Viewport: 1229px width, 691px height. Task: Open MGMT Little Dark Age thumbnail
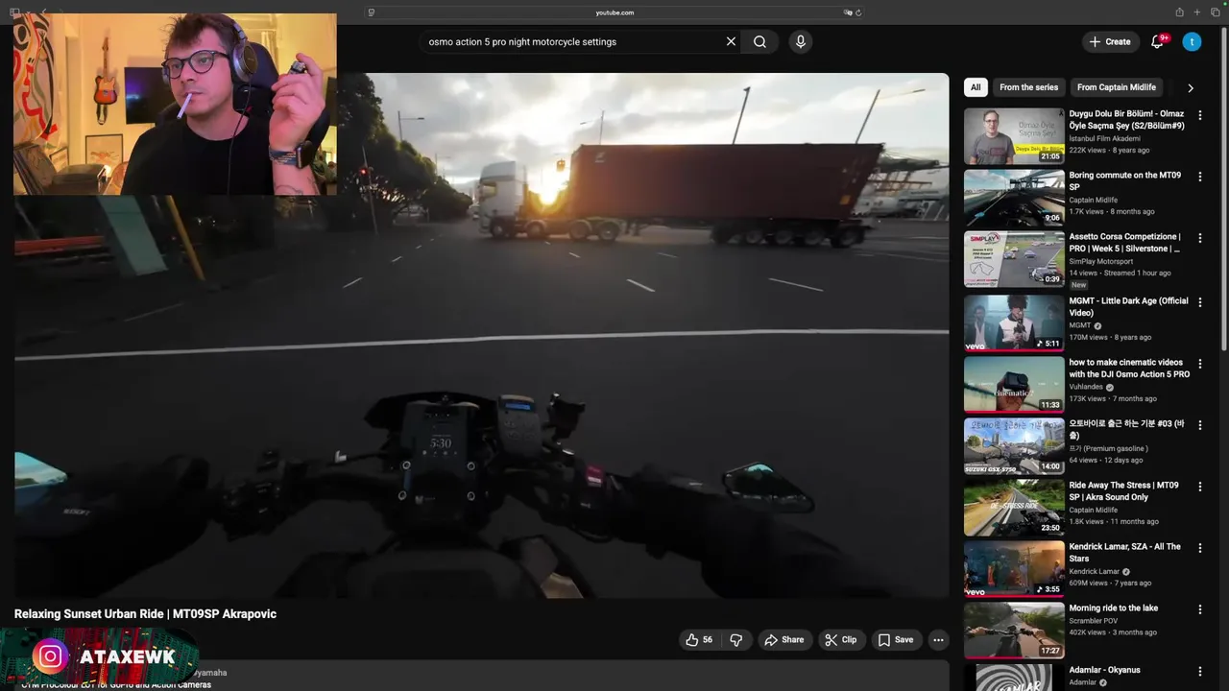click(1014, 322)
